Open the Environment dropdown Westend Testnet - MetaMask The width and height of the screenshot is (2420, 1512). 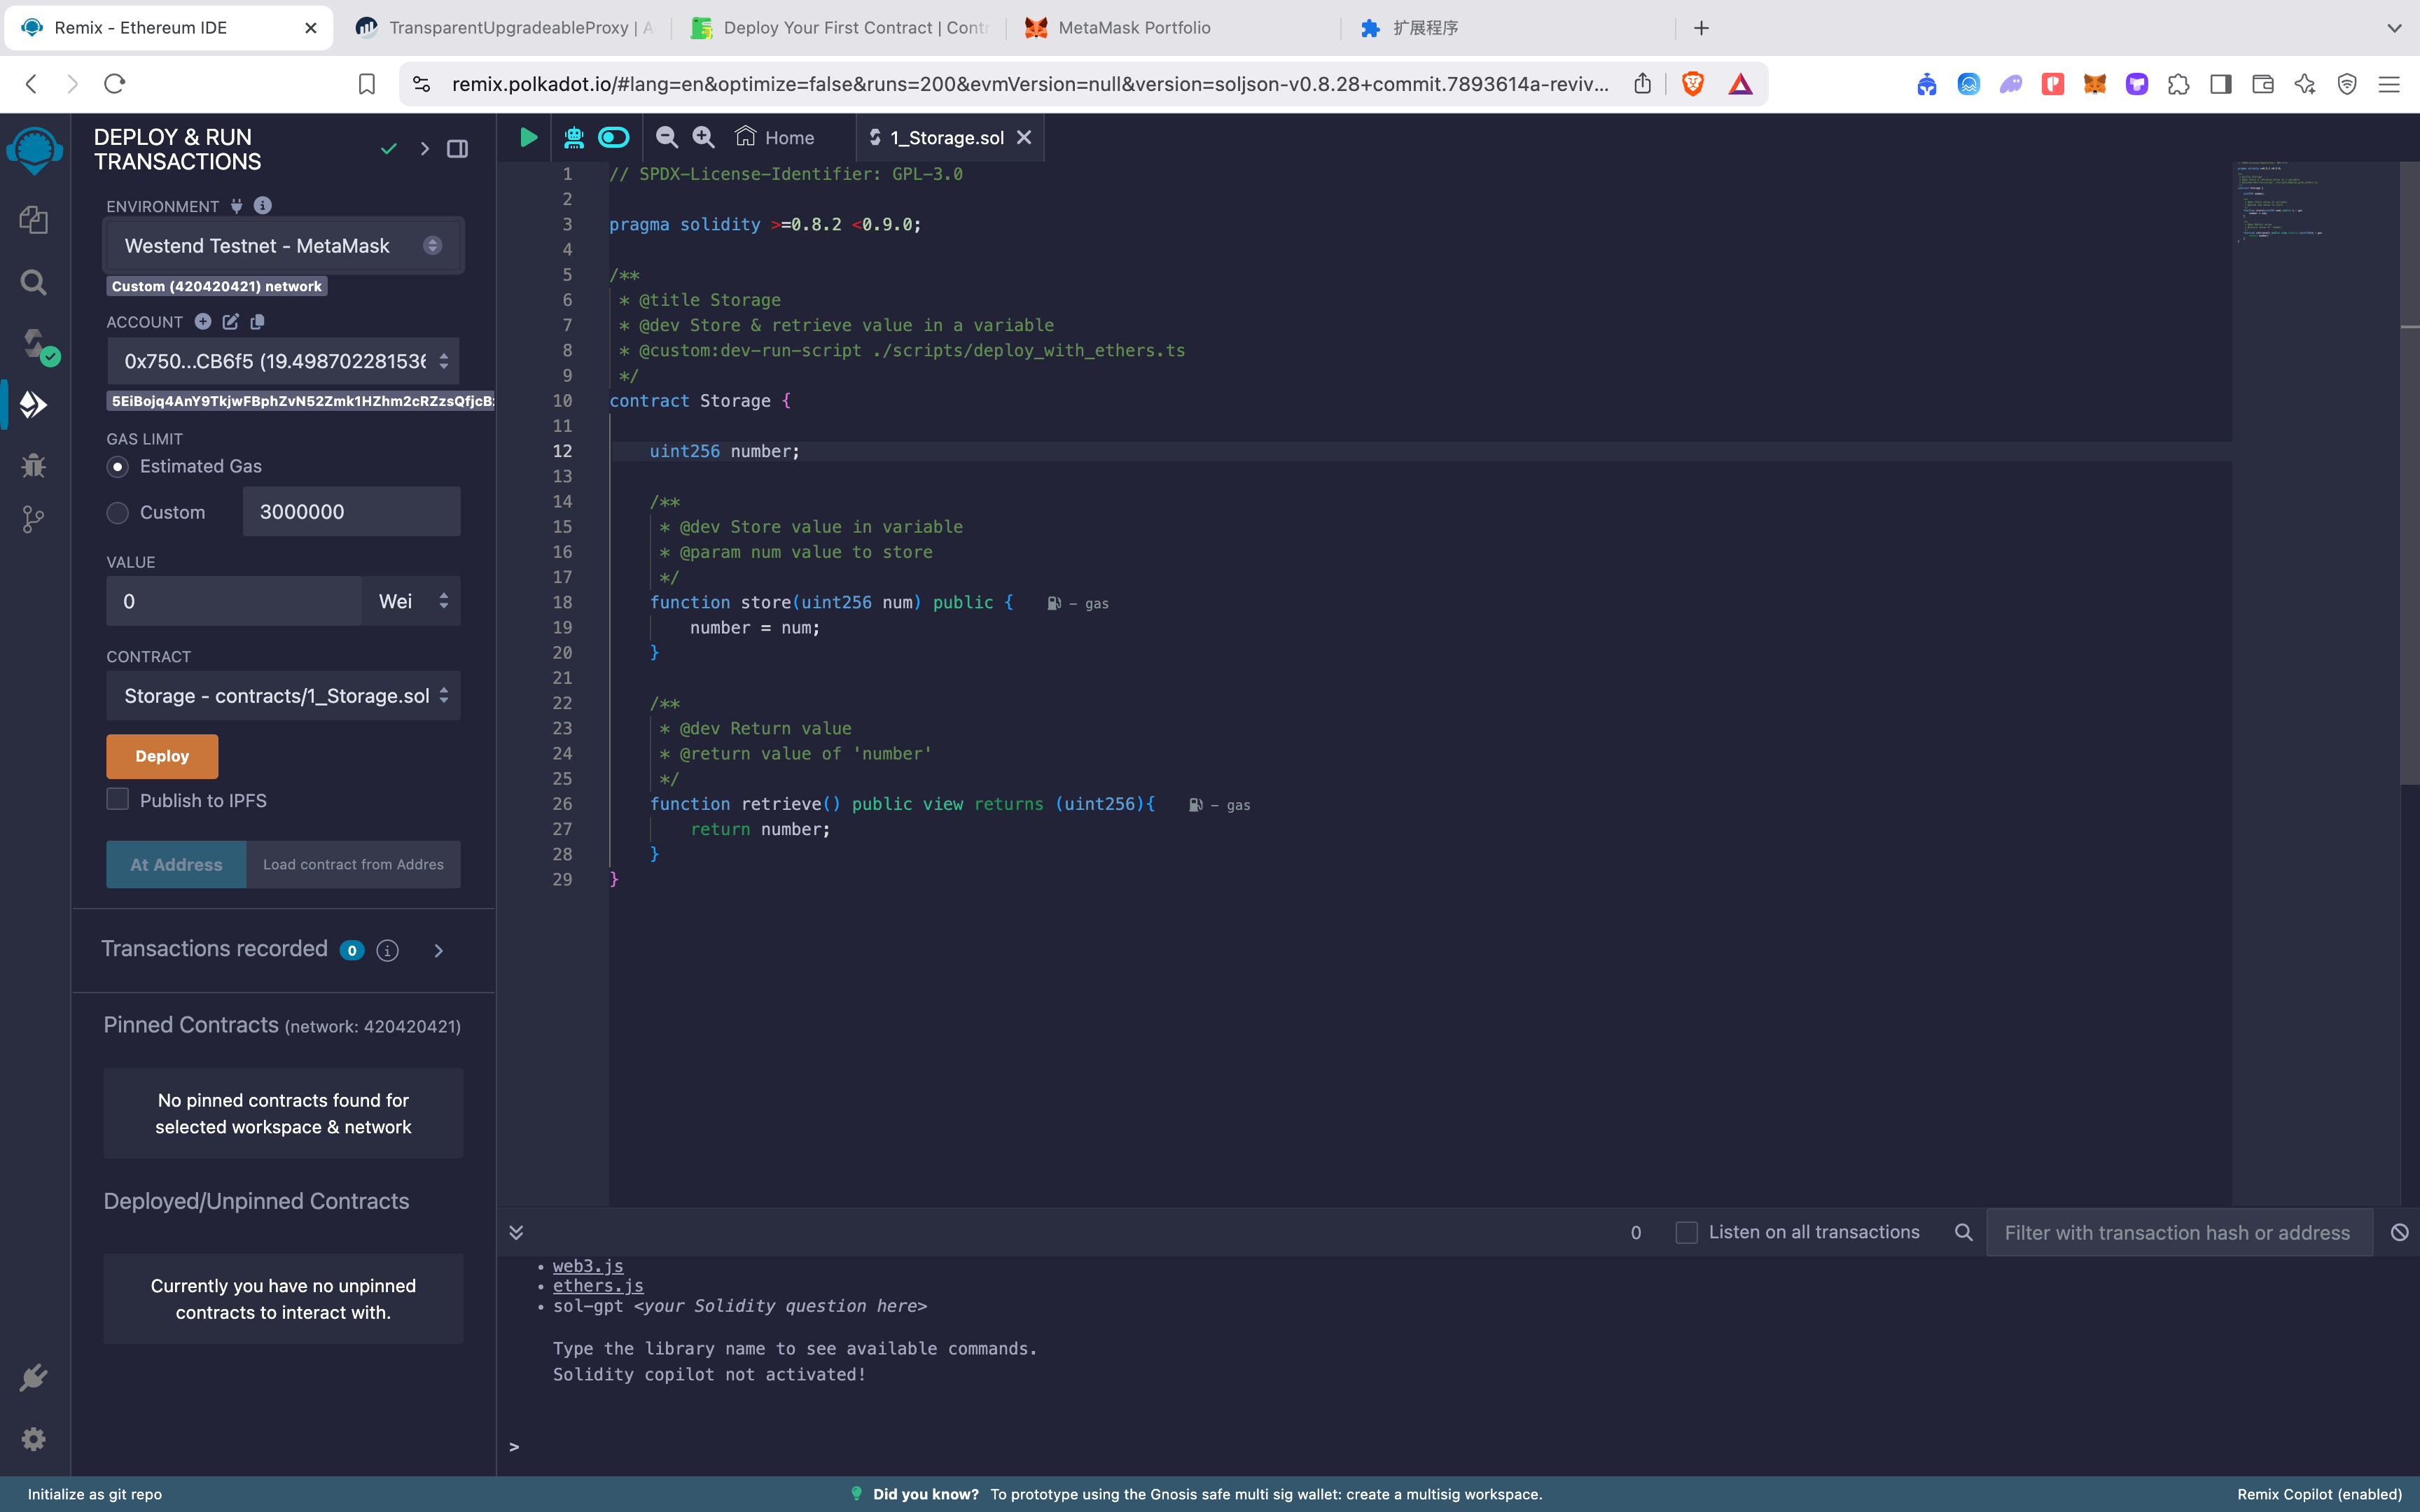(283, 246)
